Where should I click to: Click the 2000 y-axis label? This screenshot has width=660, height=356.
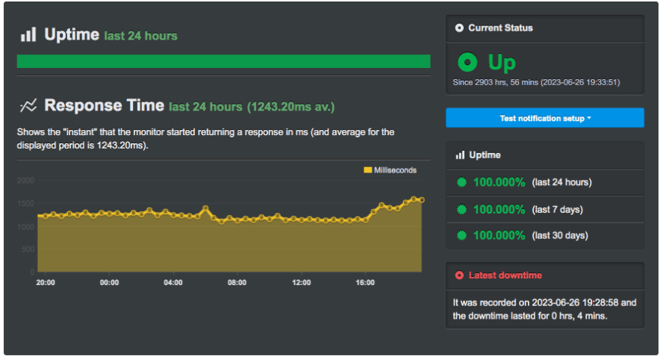pyautogui.click(x=25, y=181)
